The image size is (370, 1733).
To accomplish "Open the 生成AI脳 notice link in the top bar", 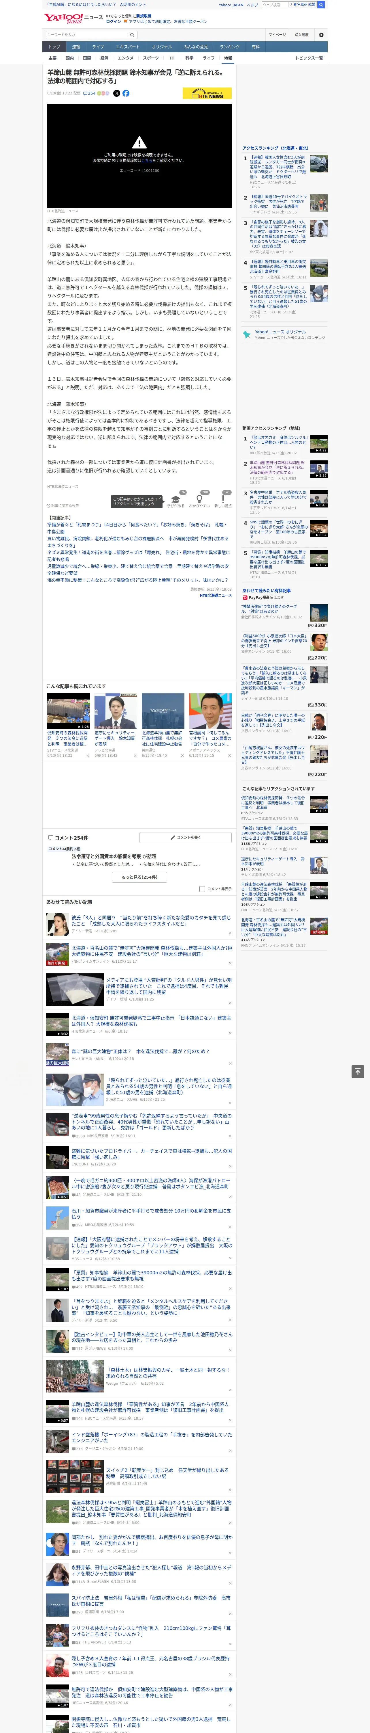I will (95, 5).
